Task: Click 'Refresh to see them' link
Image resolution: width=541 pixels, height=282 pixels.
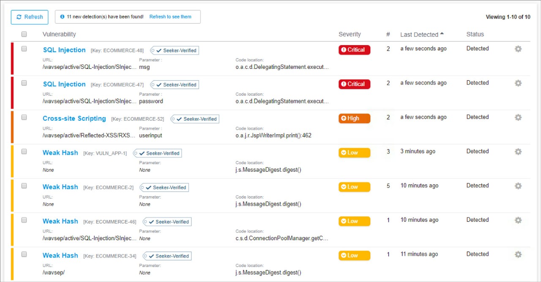Action: [x=170, y=17]
